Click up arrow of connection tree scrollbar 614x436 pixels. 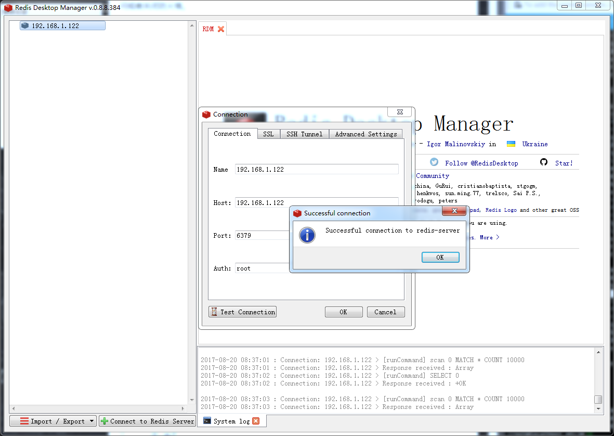pyautogui.click(x=192, y=25)
